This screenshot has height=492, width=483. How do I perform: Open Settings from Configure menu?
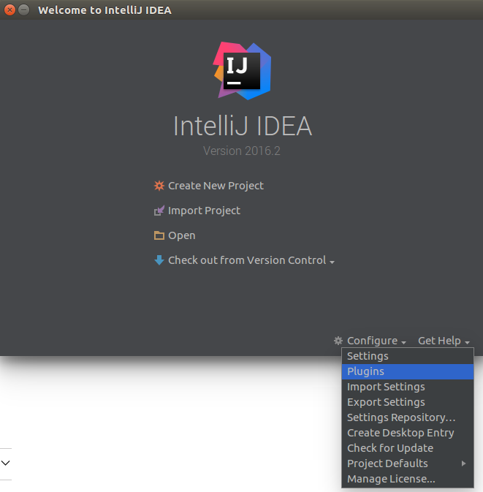click(408, 356)
